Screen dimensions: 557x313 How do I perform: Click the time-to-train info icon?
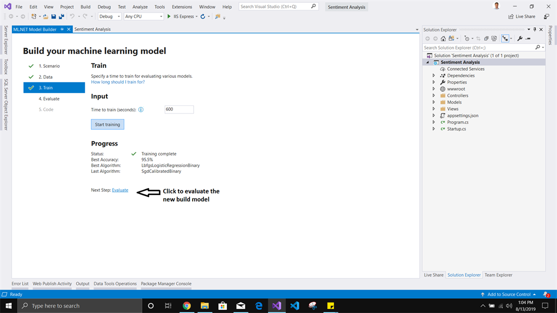coord(141,109)
